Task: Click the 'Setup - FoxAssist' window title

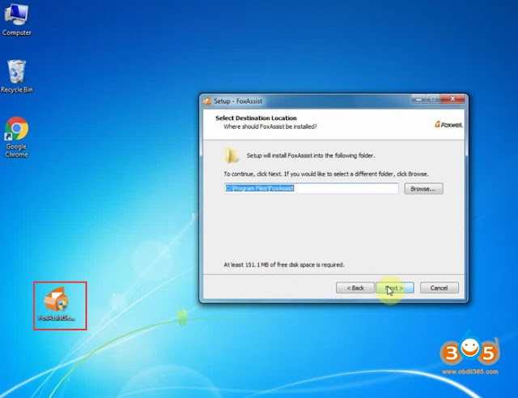Action: click(x=238, y=101)
